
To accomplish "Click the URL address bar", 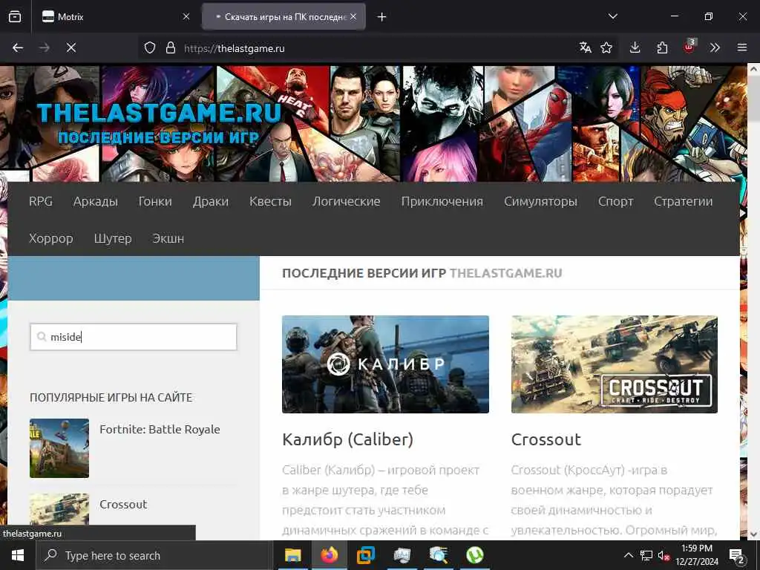I will pos(378,48).
